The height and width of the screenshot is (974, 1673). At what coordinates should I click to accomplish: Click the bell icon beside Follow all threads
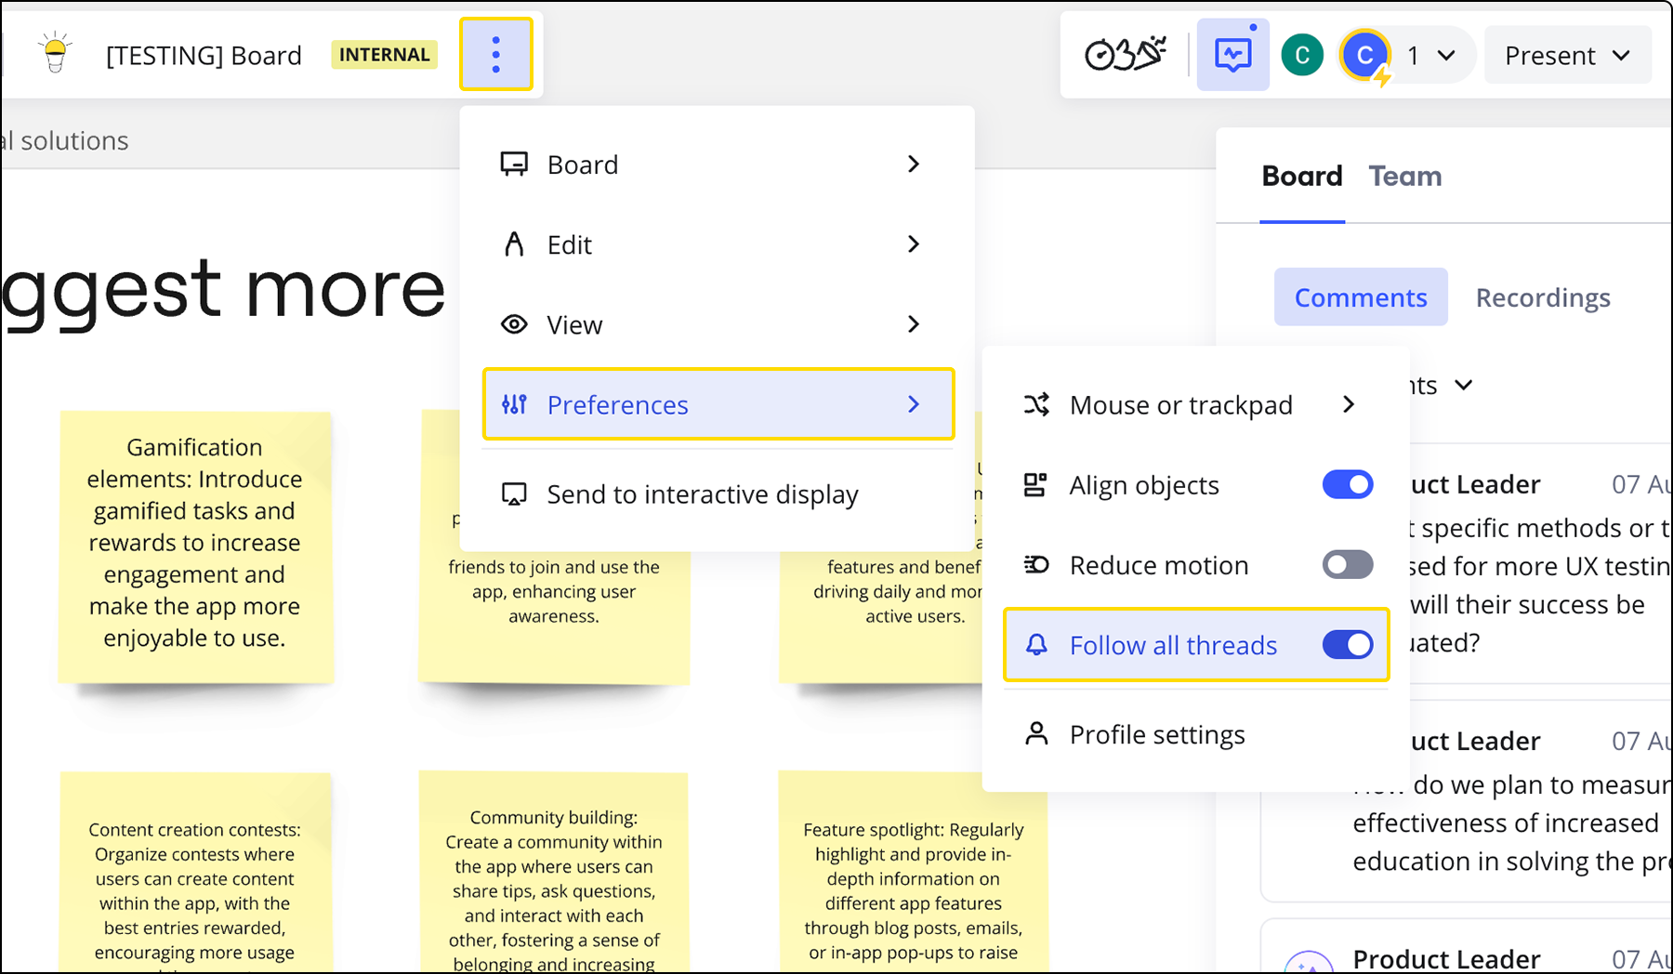(1036, 645)
